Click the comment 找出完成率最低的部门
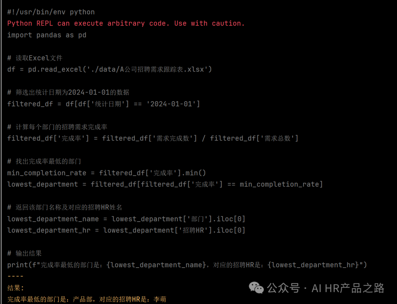397x304 pixels. 44,161
